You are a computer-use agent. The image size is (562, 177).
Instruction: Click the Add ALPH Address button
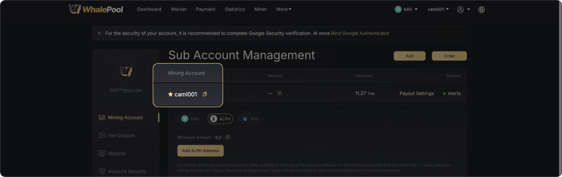[x=200, y=151]
